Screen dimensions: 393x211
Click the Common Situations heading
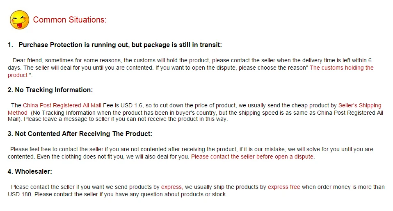tap(70, 20)
